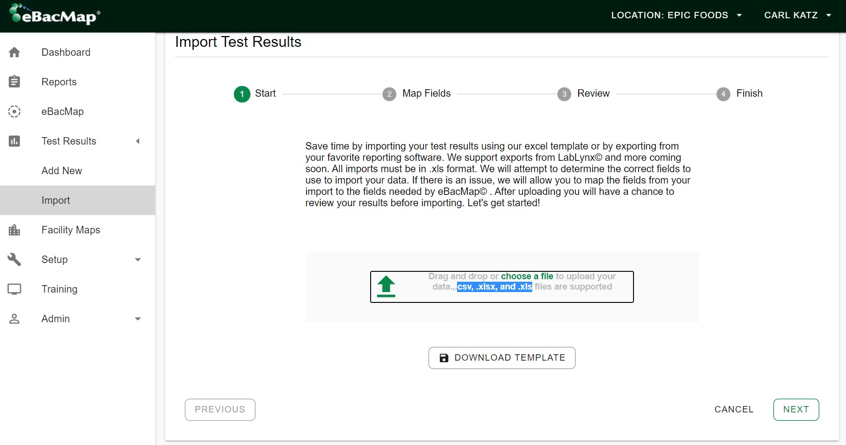Screen dimensions: 846x445
Task: Click the green upload arrow icon
Action: [x=387, y=286]
